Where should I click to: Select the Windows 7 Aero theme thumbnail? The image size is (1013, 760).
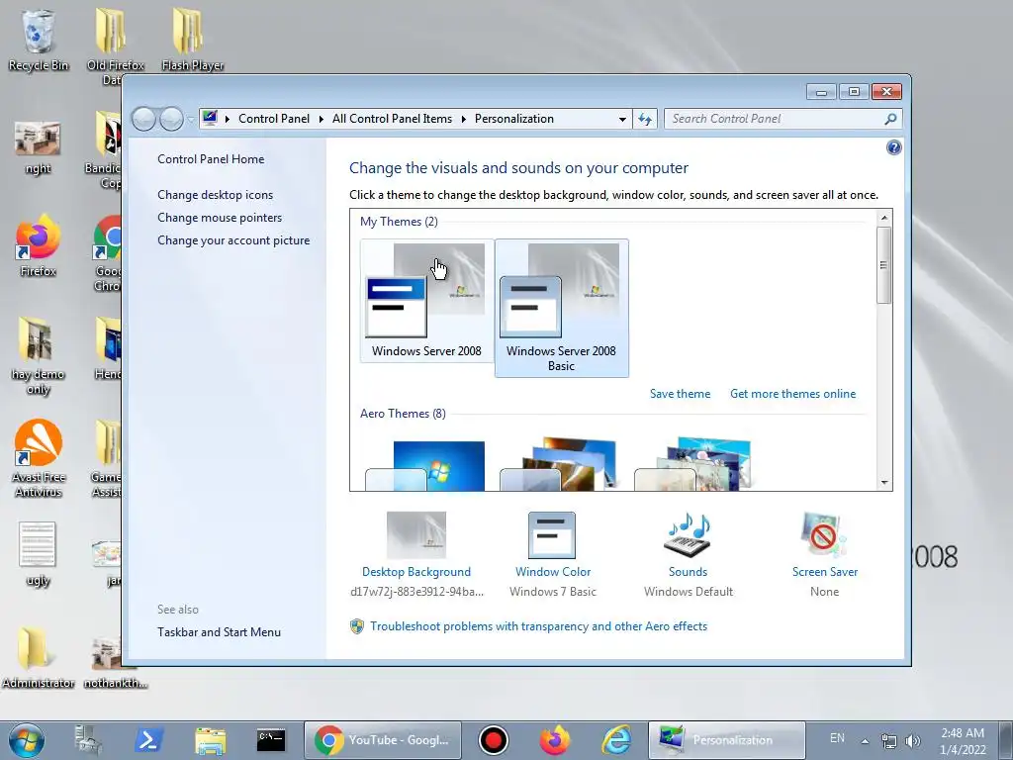[x=427, y=465]
